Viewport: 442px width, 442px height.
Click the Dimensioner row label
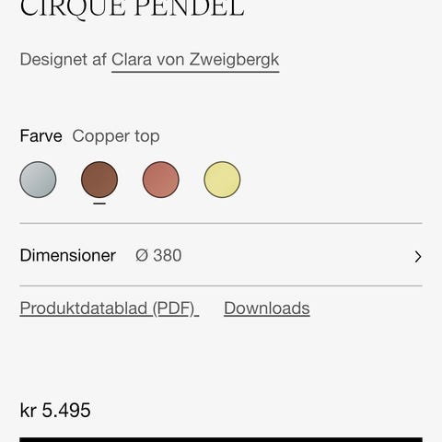(x=68, y=255)
